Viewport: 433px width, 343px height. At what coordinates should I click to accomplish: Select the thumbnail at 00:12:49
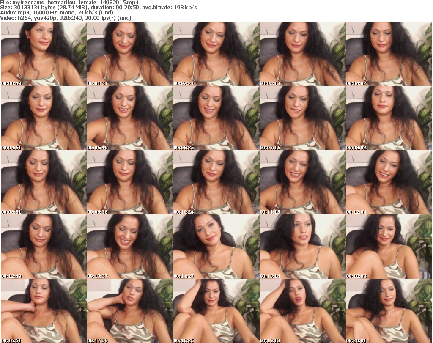(44, 247)
